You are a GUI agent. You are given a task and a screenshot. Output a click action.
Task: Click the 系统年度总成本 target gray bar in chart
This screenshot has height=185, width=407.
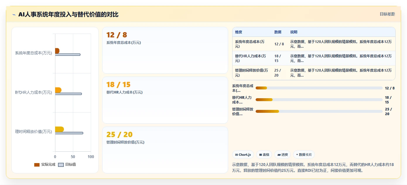pos(68,55)
